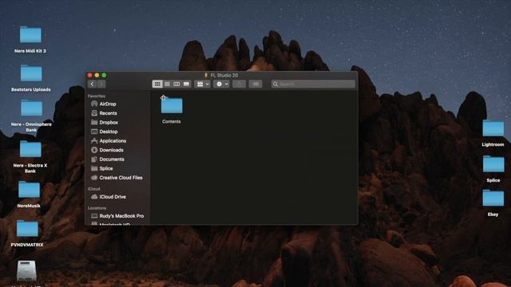
Task: Click the Contents folder name label
Action: click(172, 121)
